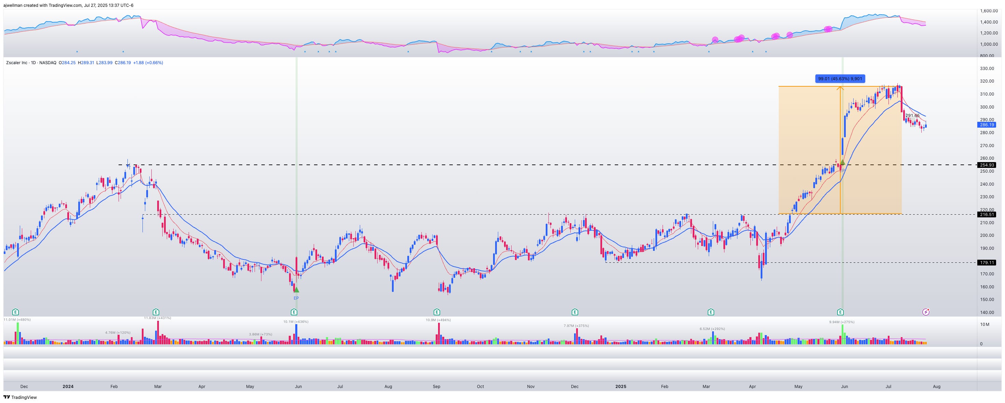Click the blue 99.01 (45.63%) measurement label
The width and height of the screenshot is (1005, 403).
tap(840, 79)
